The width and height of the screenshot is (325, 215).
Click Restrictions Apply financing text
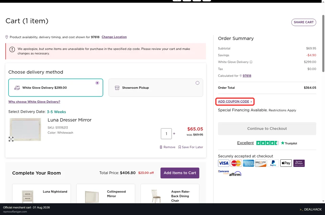coord(282,111)
